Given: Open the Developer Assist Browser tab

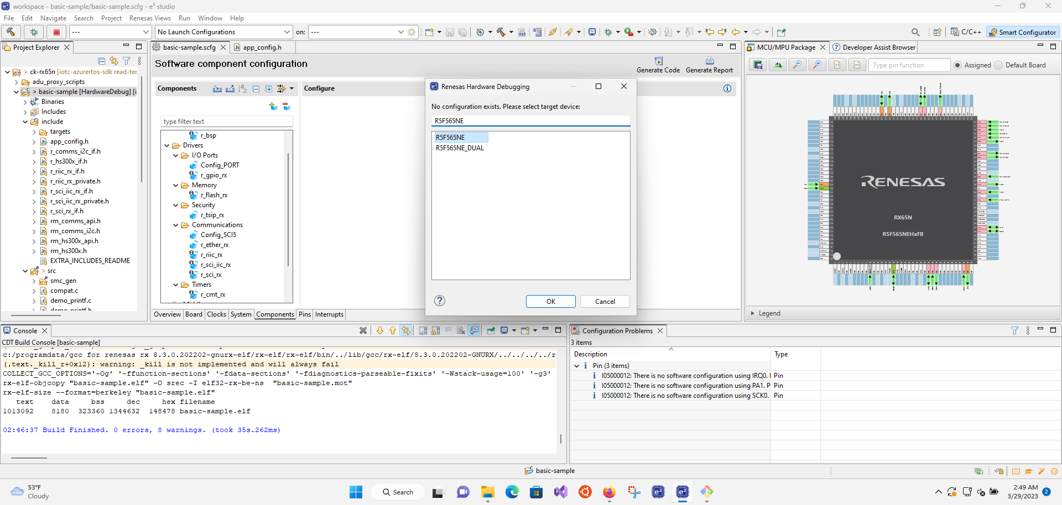Looking at the screenshot, I should [x=874, y=48].
